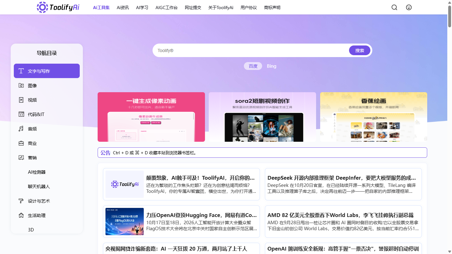452x254 pixels.
Task: Open the Ai工具集 menu item
Action: [x=101, y=8]
